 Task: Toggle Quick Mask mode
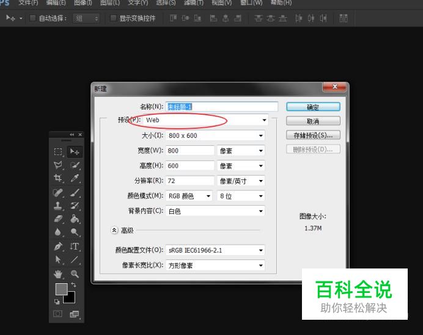click(57, 314)
